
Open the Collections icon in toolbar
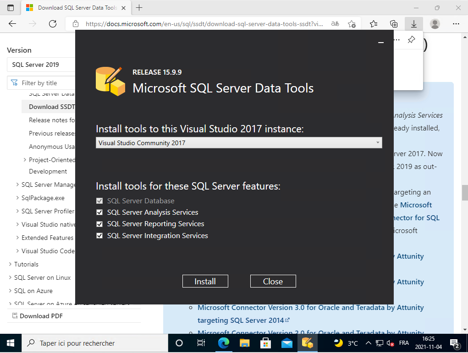393,24
